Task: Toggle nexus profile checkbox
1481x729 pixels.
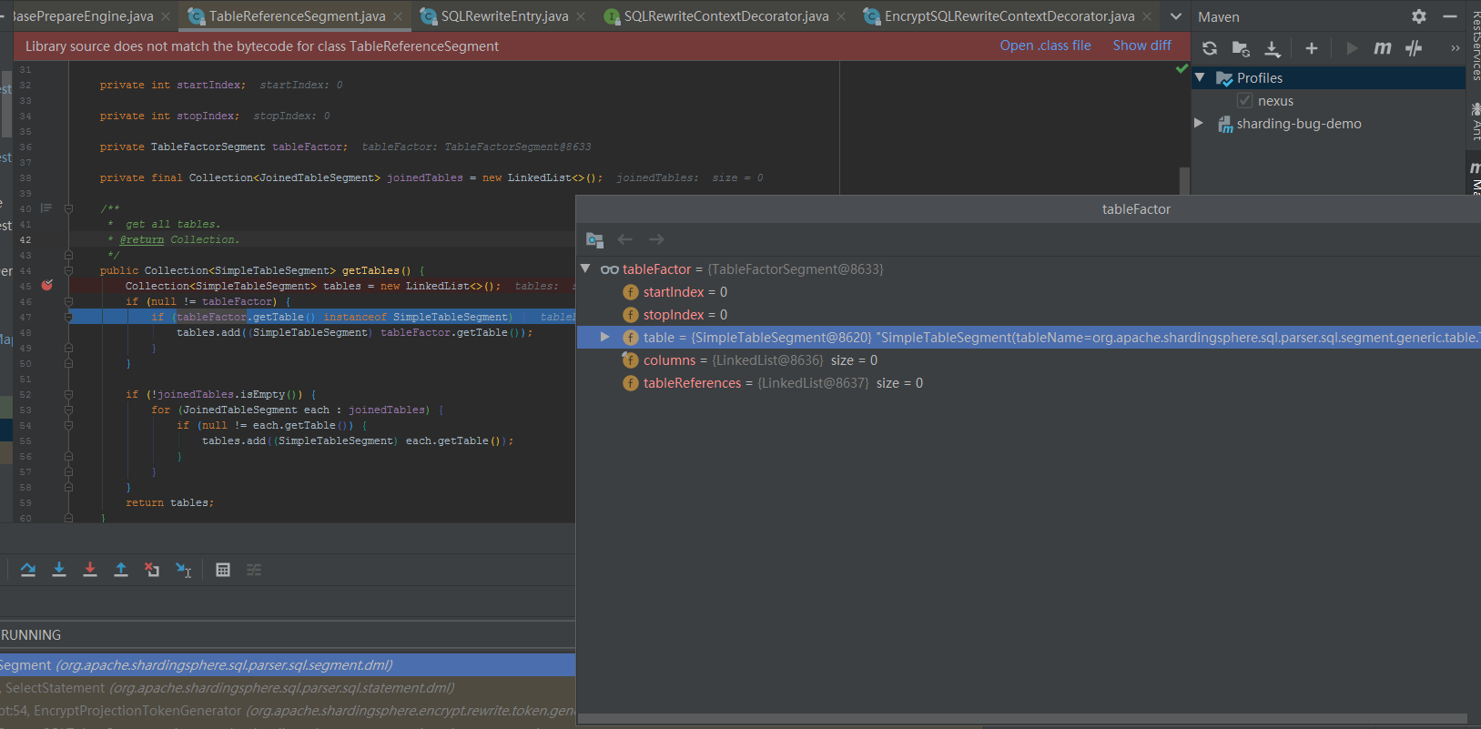Action: tap(1244, 100)
